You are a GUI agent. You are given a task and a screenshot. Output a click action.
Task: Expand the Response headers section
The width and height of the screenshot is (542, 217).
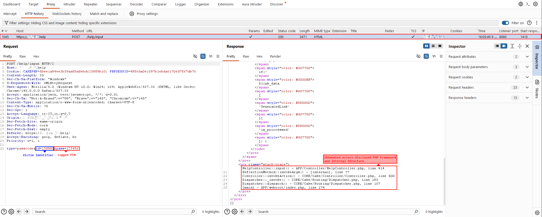(x=527, y=98)
